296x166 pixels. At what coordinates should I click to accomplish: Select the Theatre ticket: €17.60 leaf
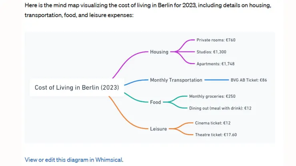pyautogui.click(x=216, y=134)
